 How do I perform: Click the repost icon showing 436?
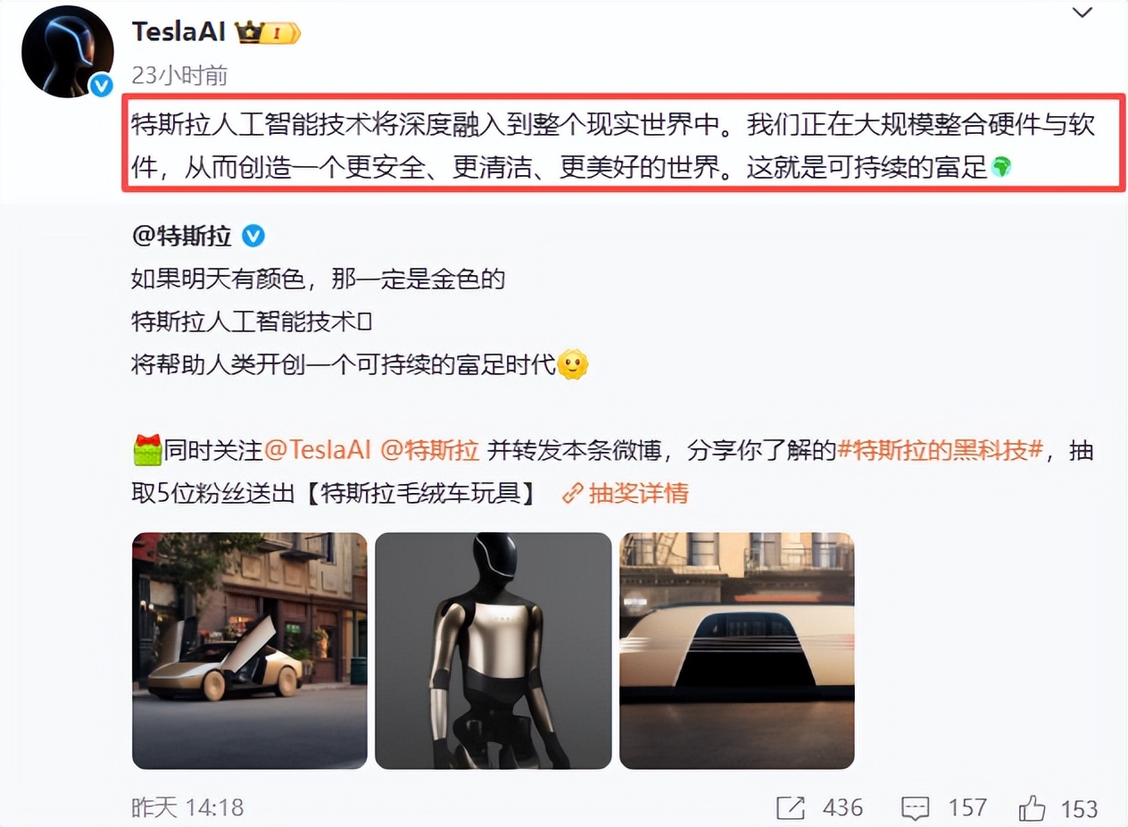coord(792,808)
